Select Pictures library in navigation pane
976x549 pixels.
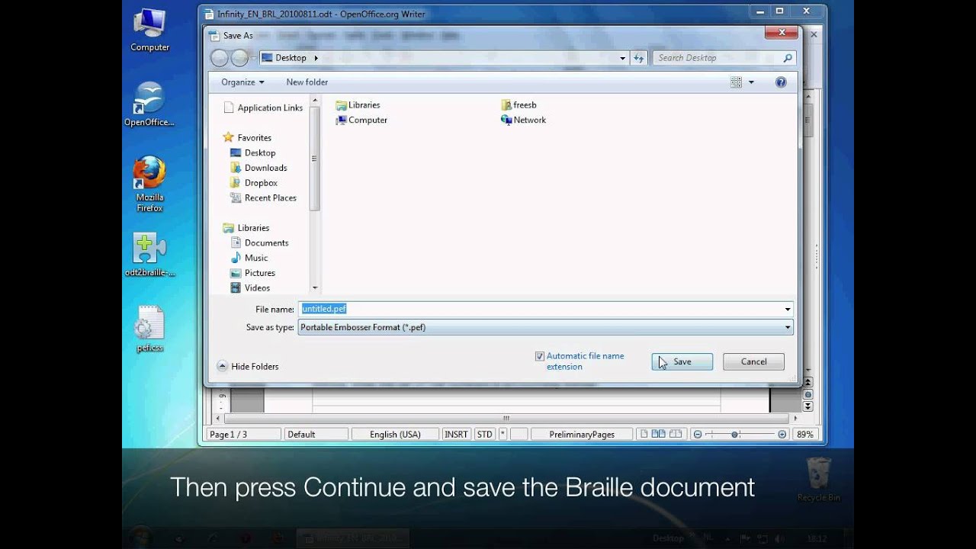coord(252,273)
